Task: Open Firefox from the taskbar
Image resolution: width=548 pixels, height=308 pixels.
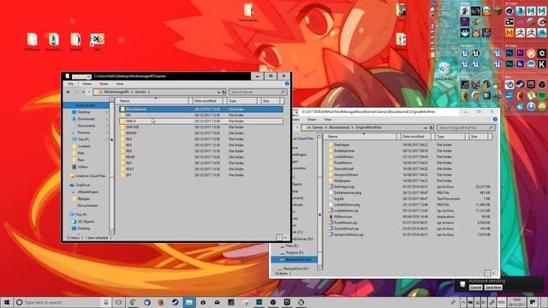Action: (x=160, y=302)
